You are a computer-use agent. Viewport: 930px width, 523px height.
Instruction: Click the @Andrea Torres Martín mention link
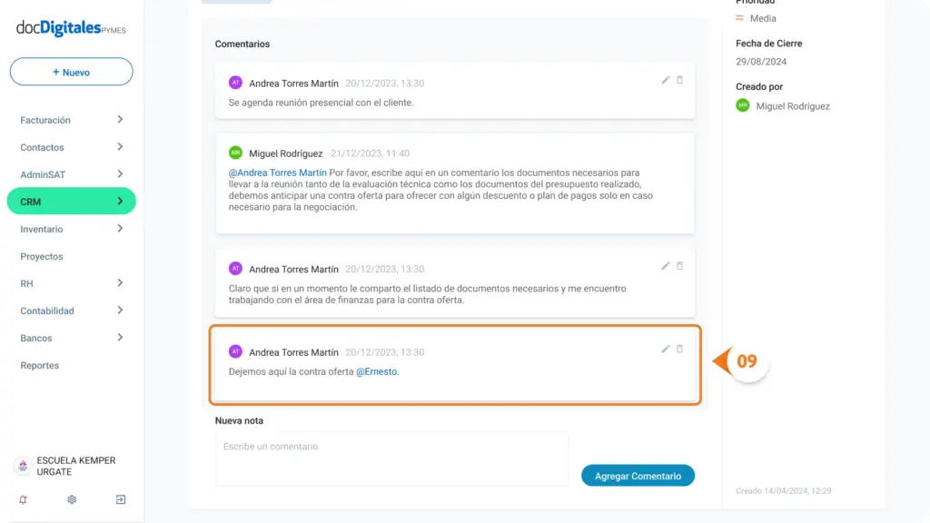278,173
